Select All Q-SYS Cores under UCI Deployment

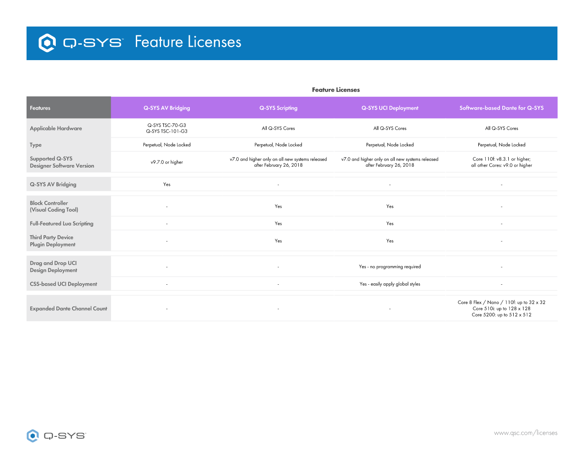390,128
